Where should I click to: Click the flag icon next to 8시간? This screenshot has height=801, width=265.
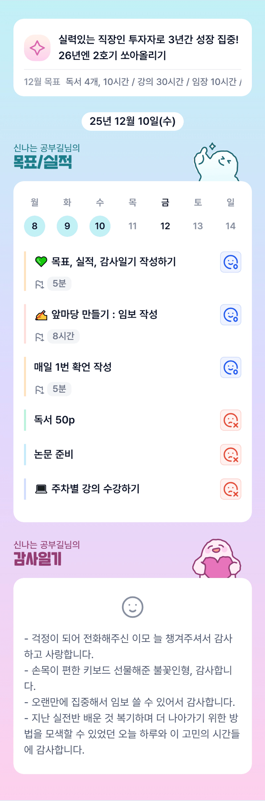39,337
